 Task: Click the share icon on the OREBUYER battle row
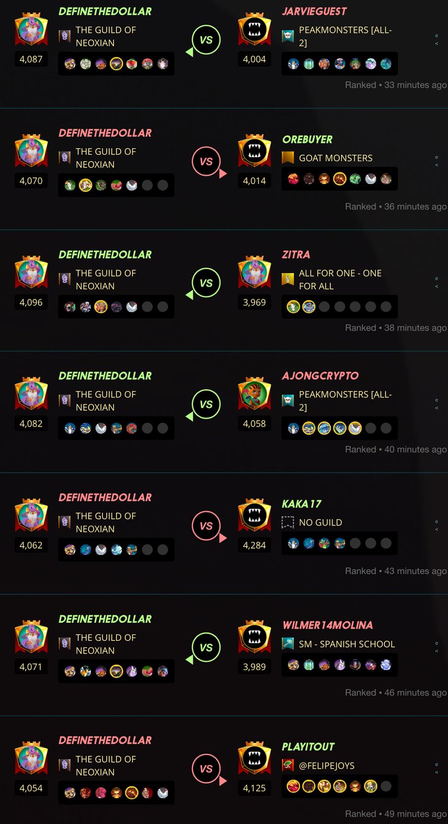coord(436,165)
